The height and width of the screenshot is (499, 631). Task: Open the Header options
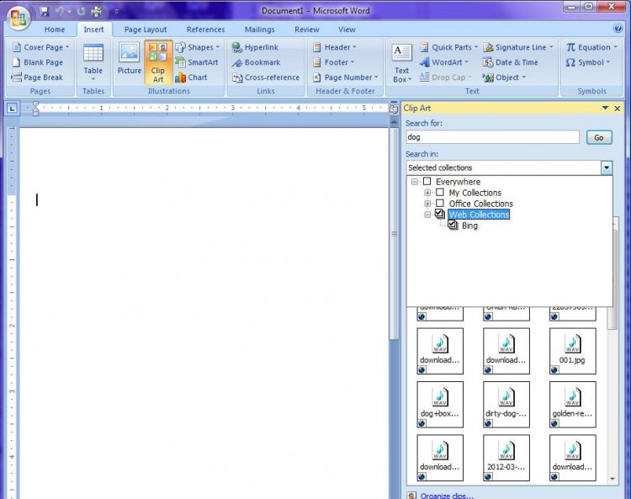tap(335, 47)
